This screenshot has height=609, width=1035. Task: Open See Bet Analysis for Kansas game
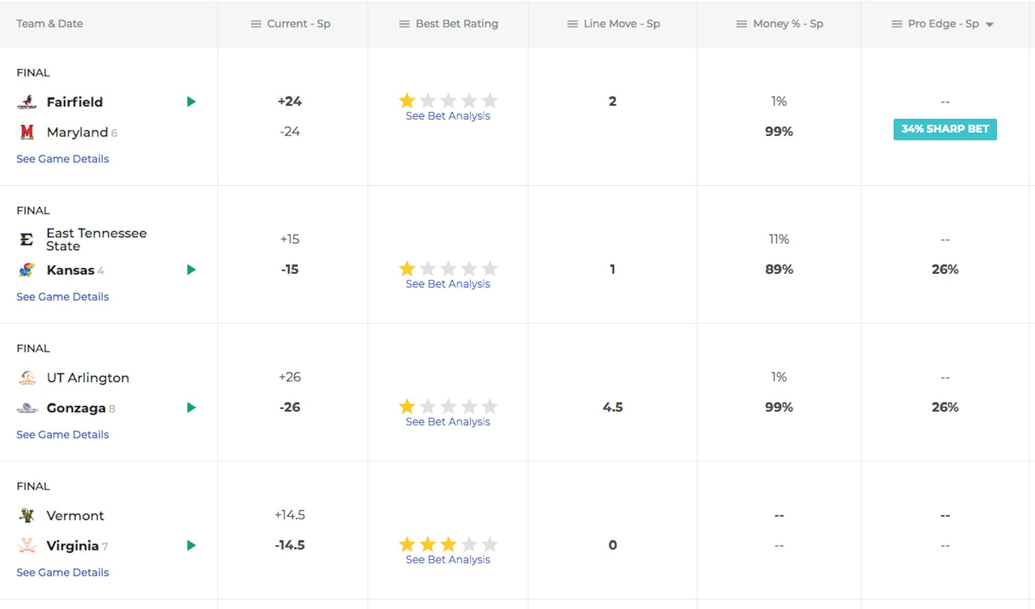click(x=448, y=284)
